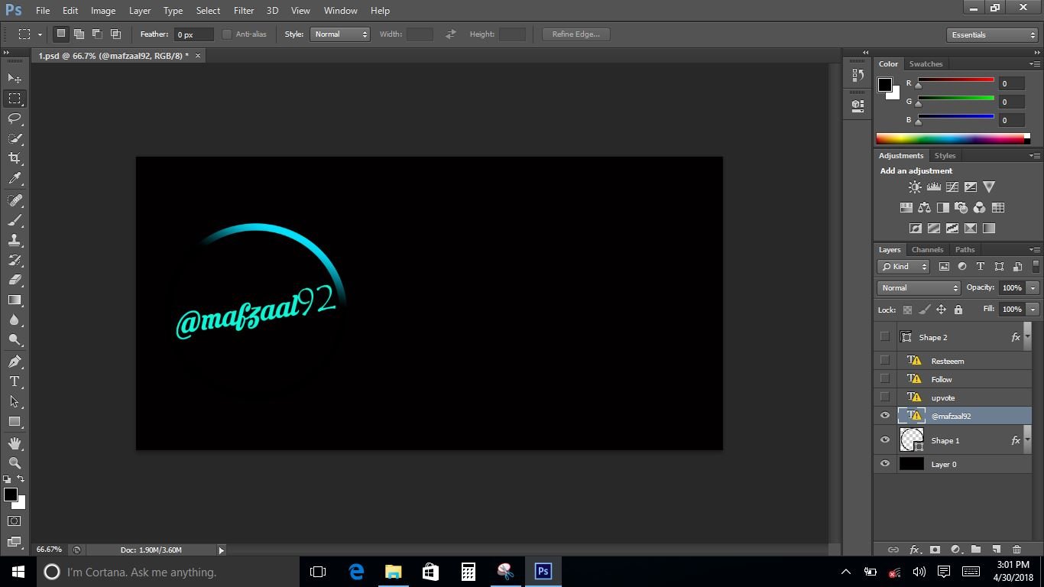Select the Horizontal Type tool
Image resolution: width=1044 pixels, height=587 pixels.
pyautogui.click(x=15, y=381)
